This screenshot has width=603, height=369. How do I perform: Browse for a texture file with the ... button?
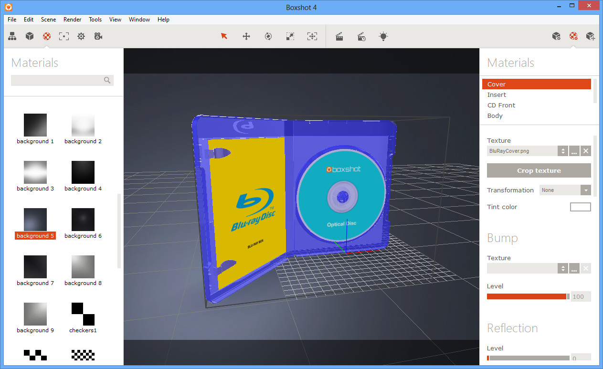(x=574, y=151)
